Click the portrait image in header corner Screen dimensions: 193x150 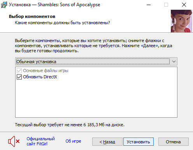tap(181, 21)
